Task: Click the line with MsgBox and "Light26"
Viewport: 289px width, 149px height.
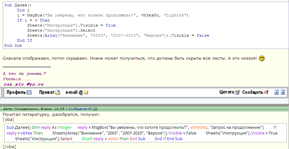Action: tap(103, 15)
